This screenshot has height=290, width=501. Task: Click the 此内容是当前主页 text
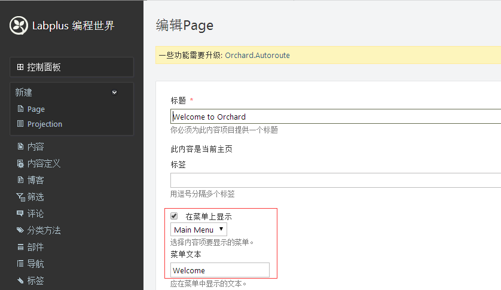pyautogui.click(x=201, y=149)
